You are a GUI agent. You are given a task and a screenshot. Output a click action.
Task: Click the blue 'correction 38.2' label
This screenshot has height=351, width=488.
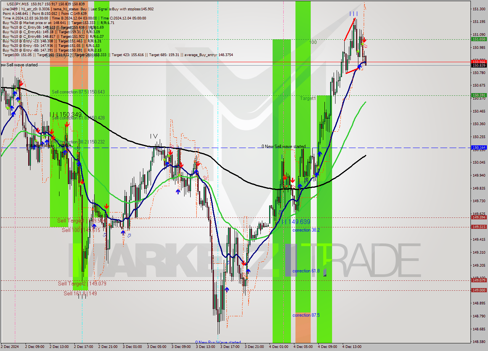point(306,230)
